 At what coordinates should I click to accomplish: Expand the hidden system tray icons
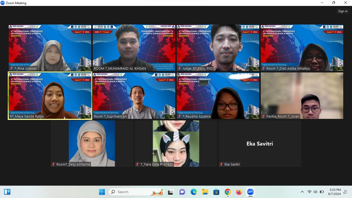pyautogui.click(x=302, y=192)
